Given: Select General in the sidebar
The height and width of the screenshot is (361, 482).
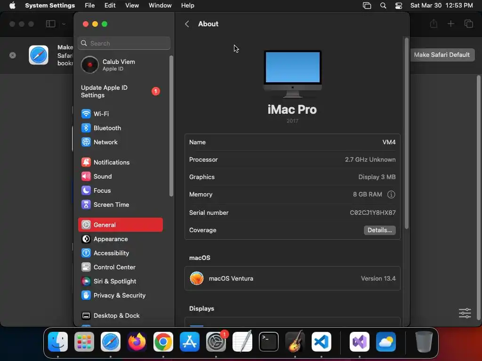Looking at the screenshot, I should pos(120,225).
